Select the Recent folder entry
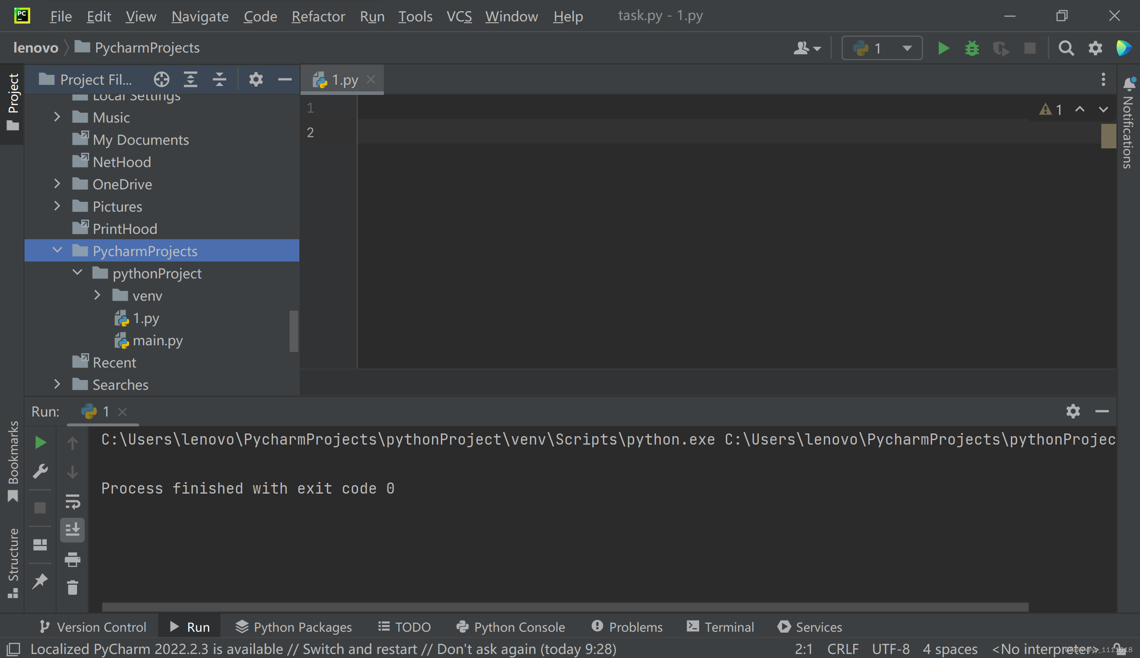This screenshot has width=1140, height=658. tap(104, 363)
